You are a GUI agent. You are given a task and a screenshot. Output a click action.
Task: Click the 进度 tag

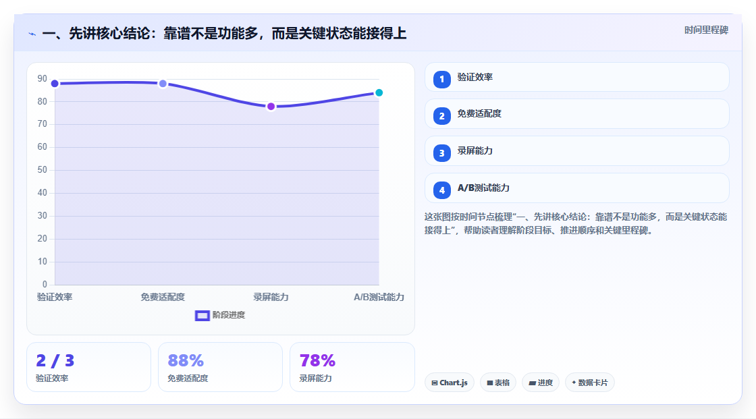tap(541, 383)
